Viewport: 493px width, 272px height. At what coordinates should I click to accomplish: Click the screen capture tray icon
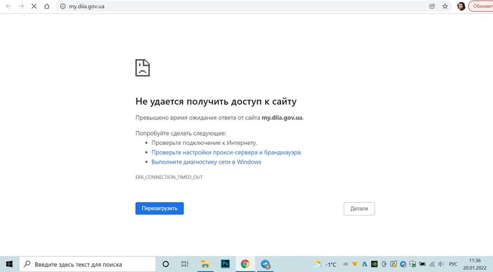[x=394, y=264]
